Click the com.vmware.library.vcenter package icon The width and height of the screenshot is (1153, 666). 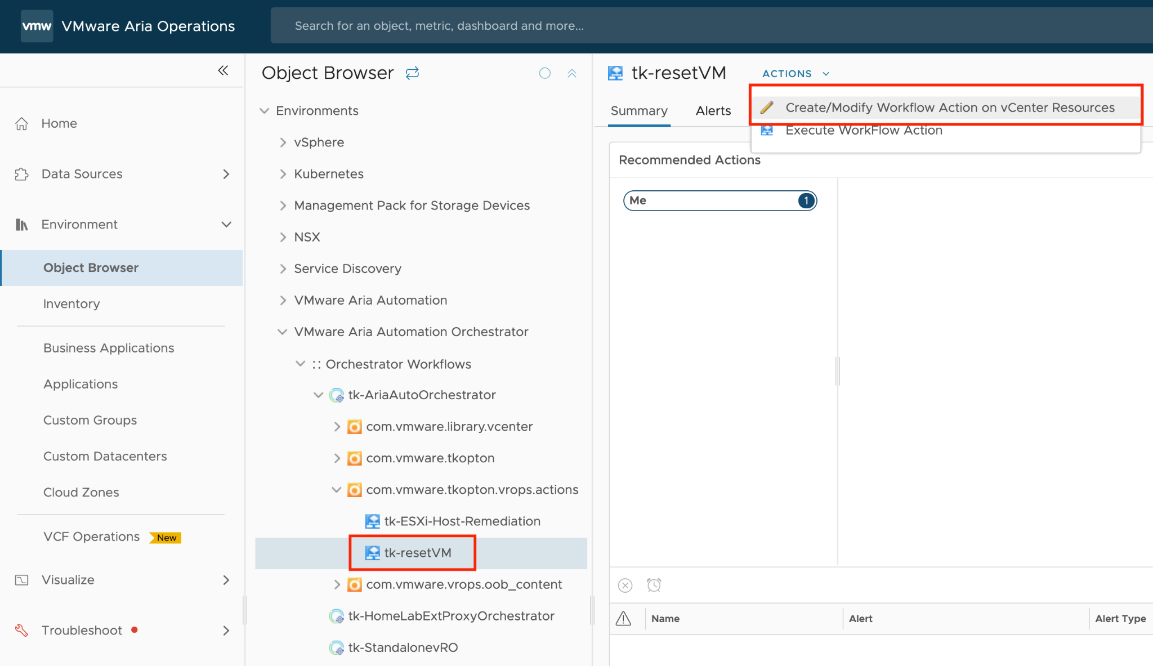(354, 427)
